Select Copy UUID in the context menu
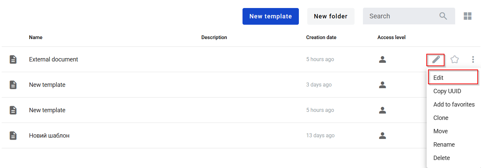This screenshot has height=168, width=481. pyautogui.click(x=447, y=91)
